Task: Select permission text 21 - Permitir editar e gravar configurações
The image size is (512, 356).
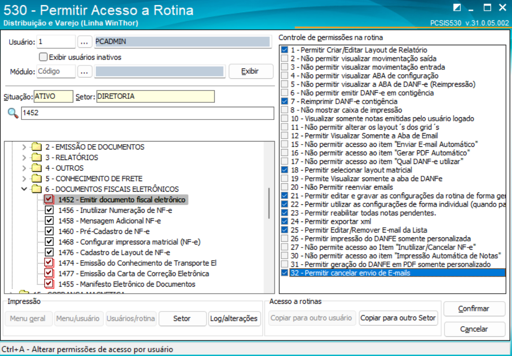Action: click(398, 196)
